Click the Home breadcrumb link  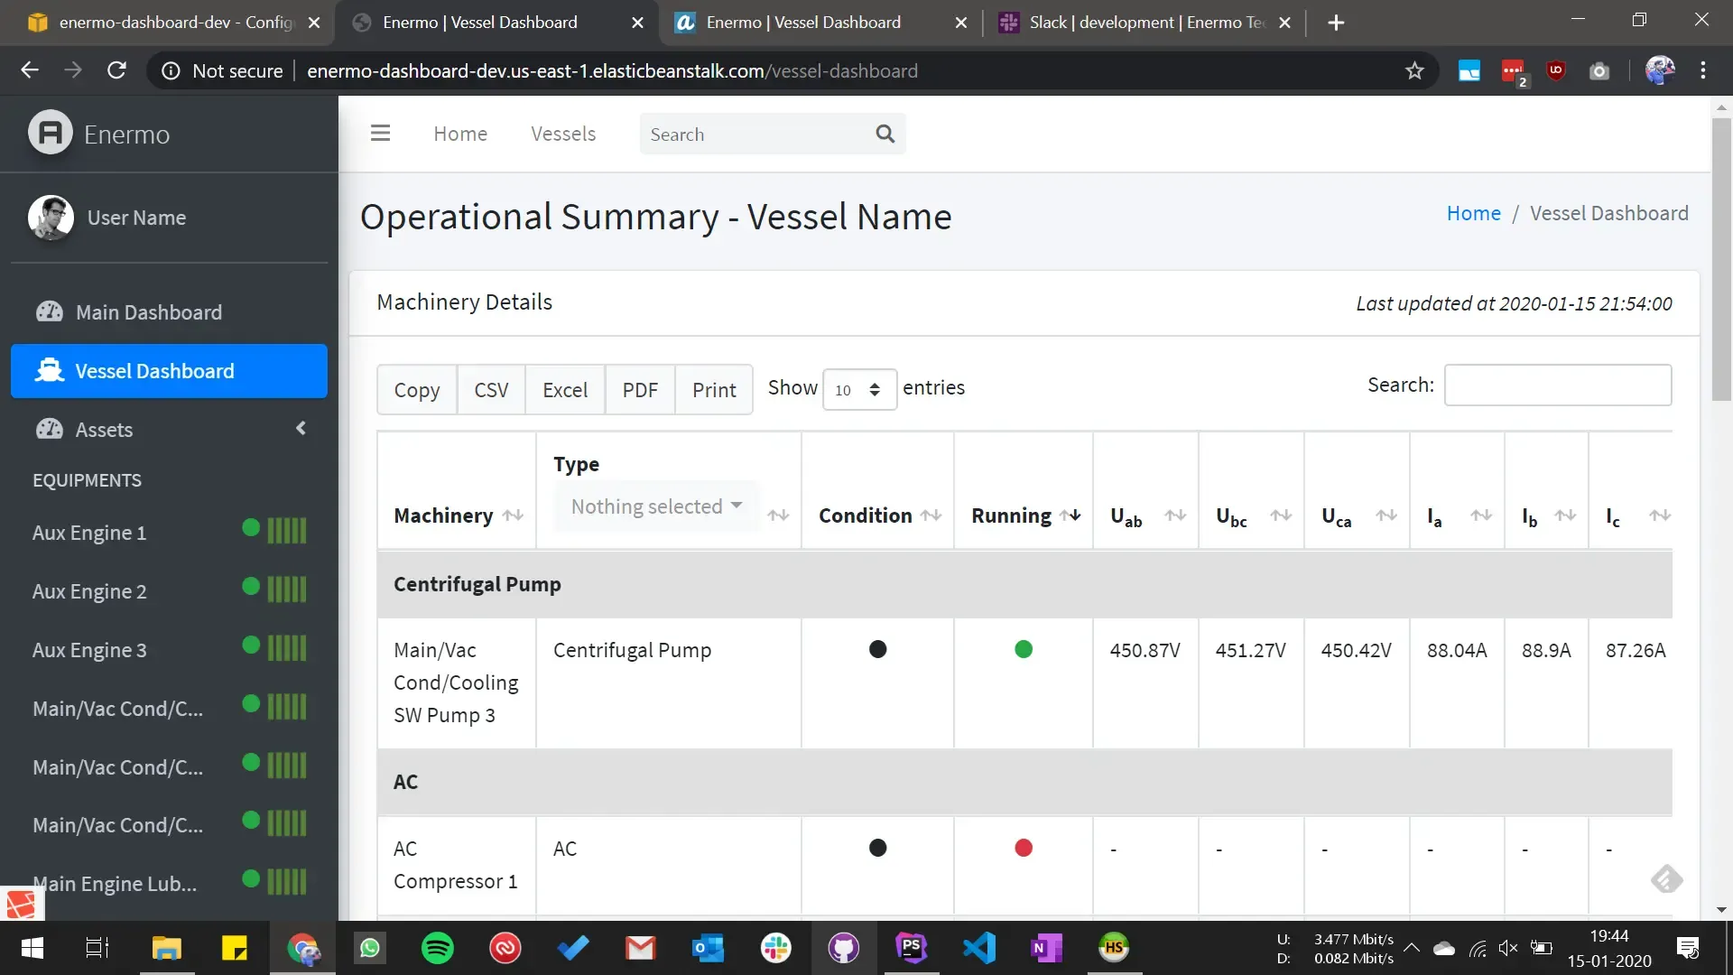tap(1473, 213)
